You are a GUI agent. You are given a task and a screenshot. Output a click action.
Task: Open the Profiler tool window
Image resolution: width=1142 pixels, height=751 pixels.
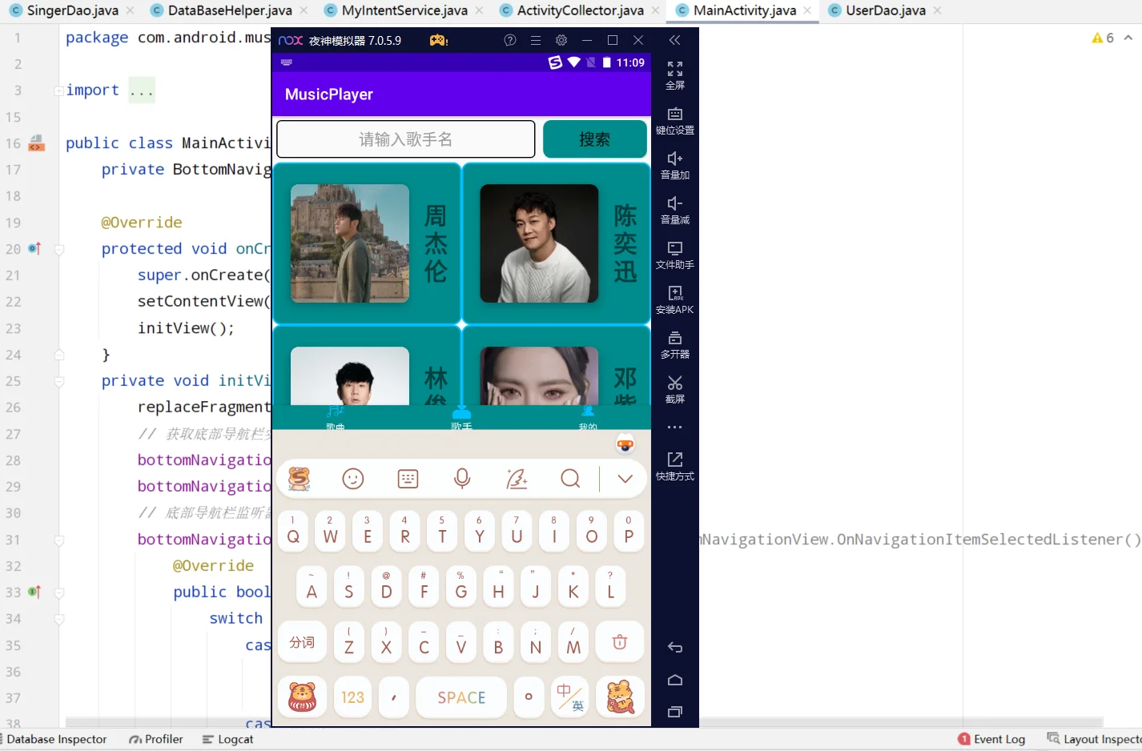tap(156, 739)
